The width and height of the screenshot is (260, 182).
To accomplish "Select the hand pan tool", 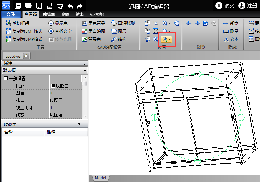I will (177, 23).
